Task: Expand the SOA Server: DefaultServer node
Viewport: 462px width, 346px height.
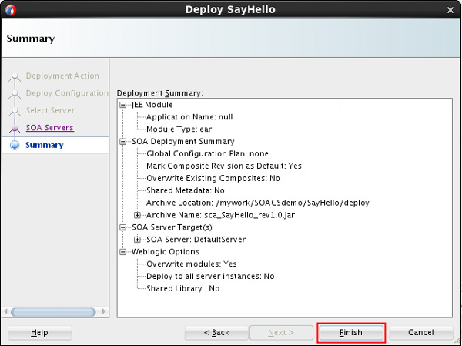Action: pos(138,240)
